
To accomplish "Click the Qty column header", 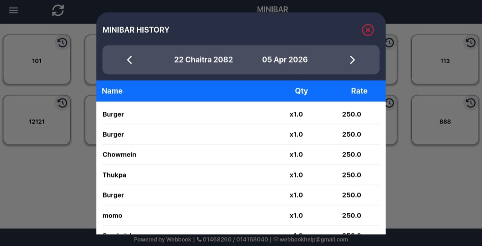I will coord(301,91).
